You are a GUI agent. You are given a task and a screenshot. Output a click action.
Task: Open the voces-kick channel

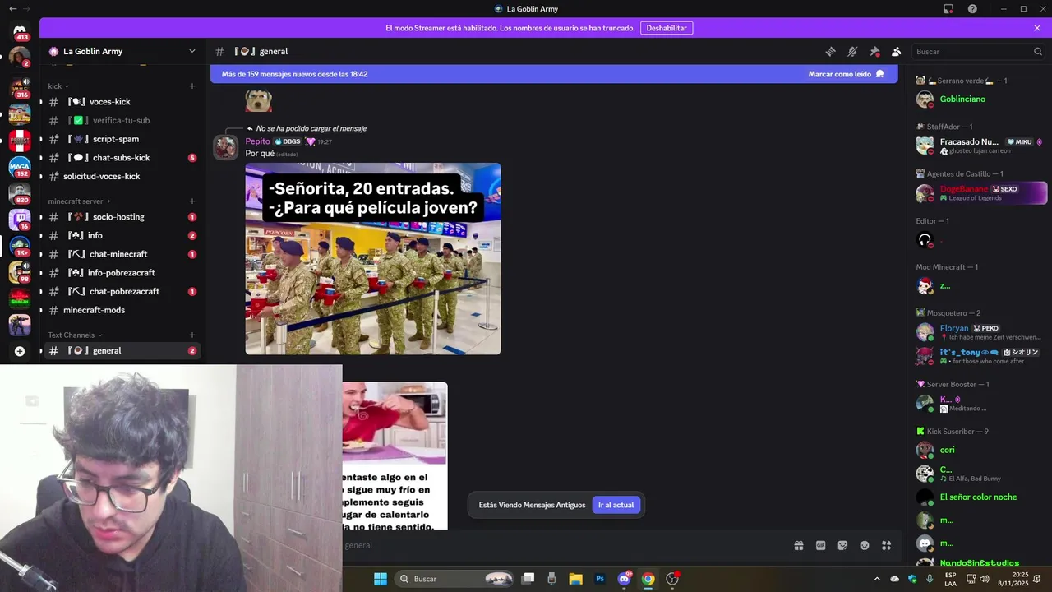pyautogui.click(x=122, y=102)
